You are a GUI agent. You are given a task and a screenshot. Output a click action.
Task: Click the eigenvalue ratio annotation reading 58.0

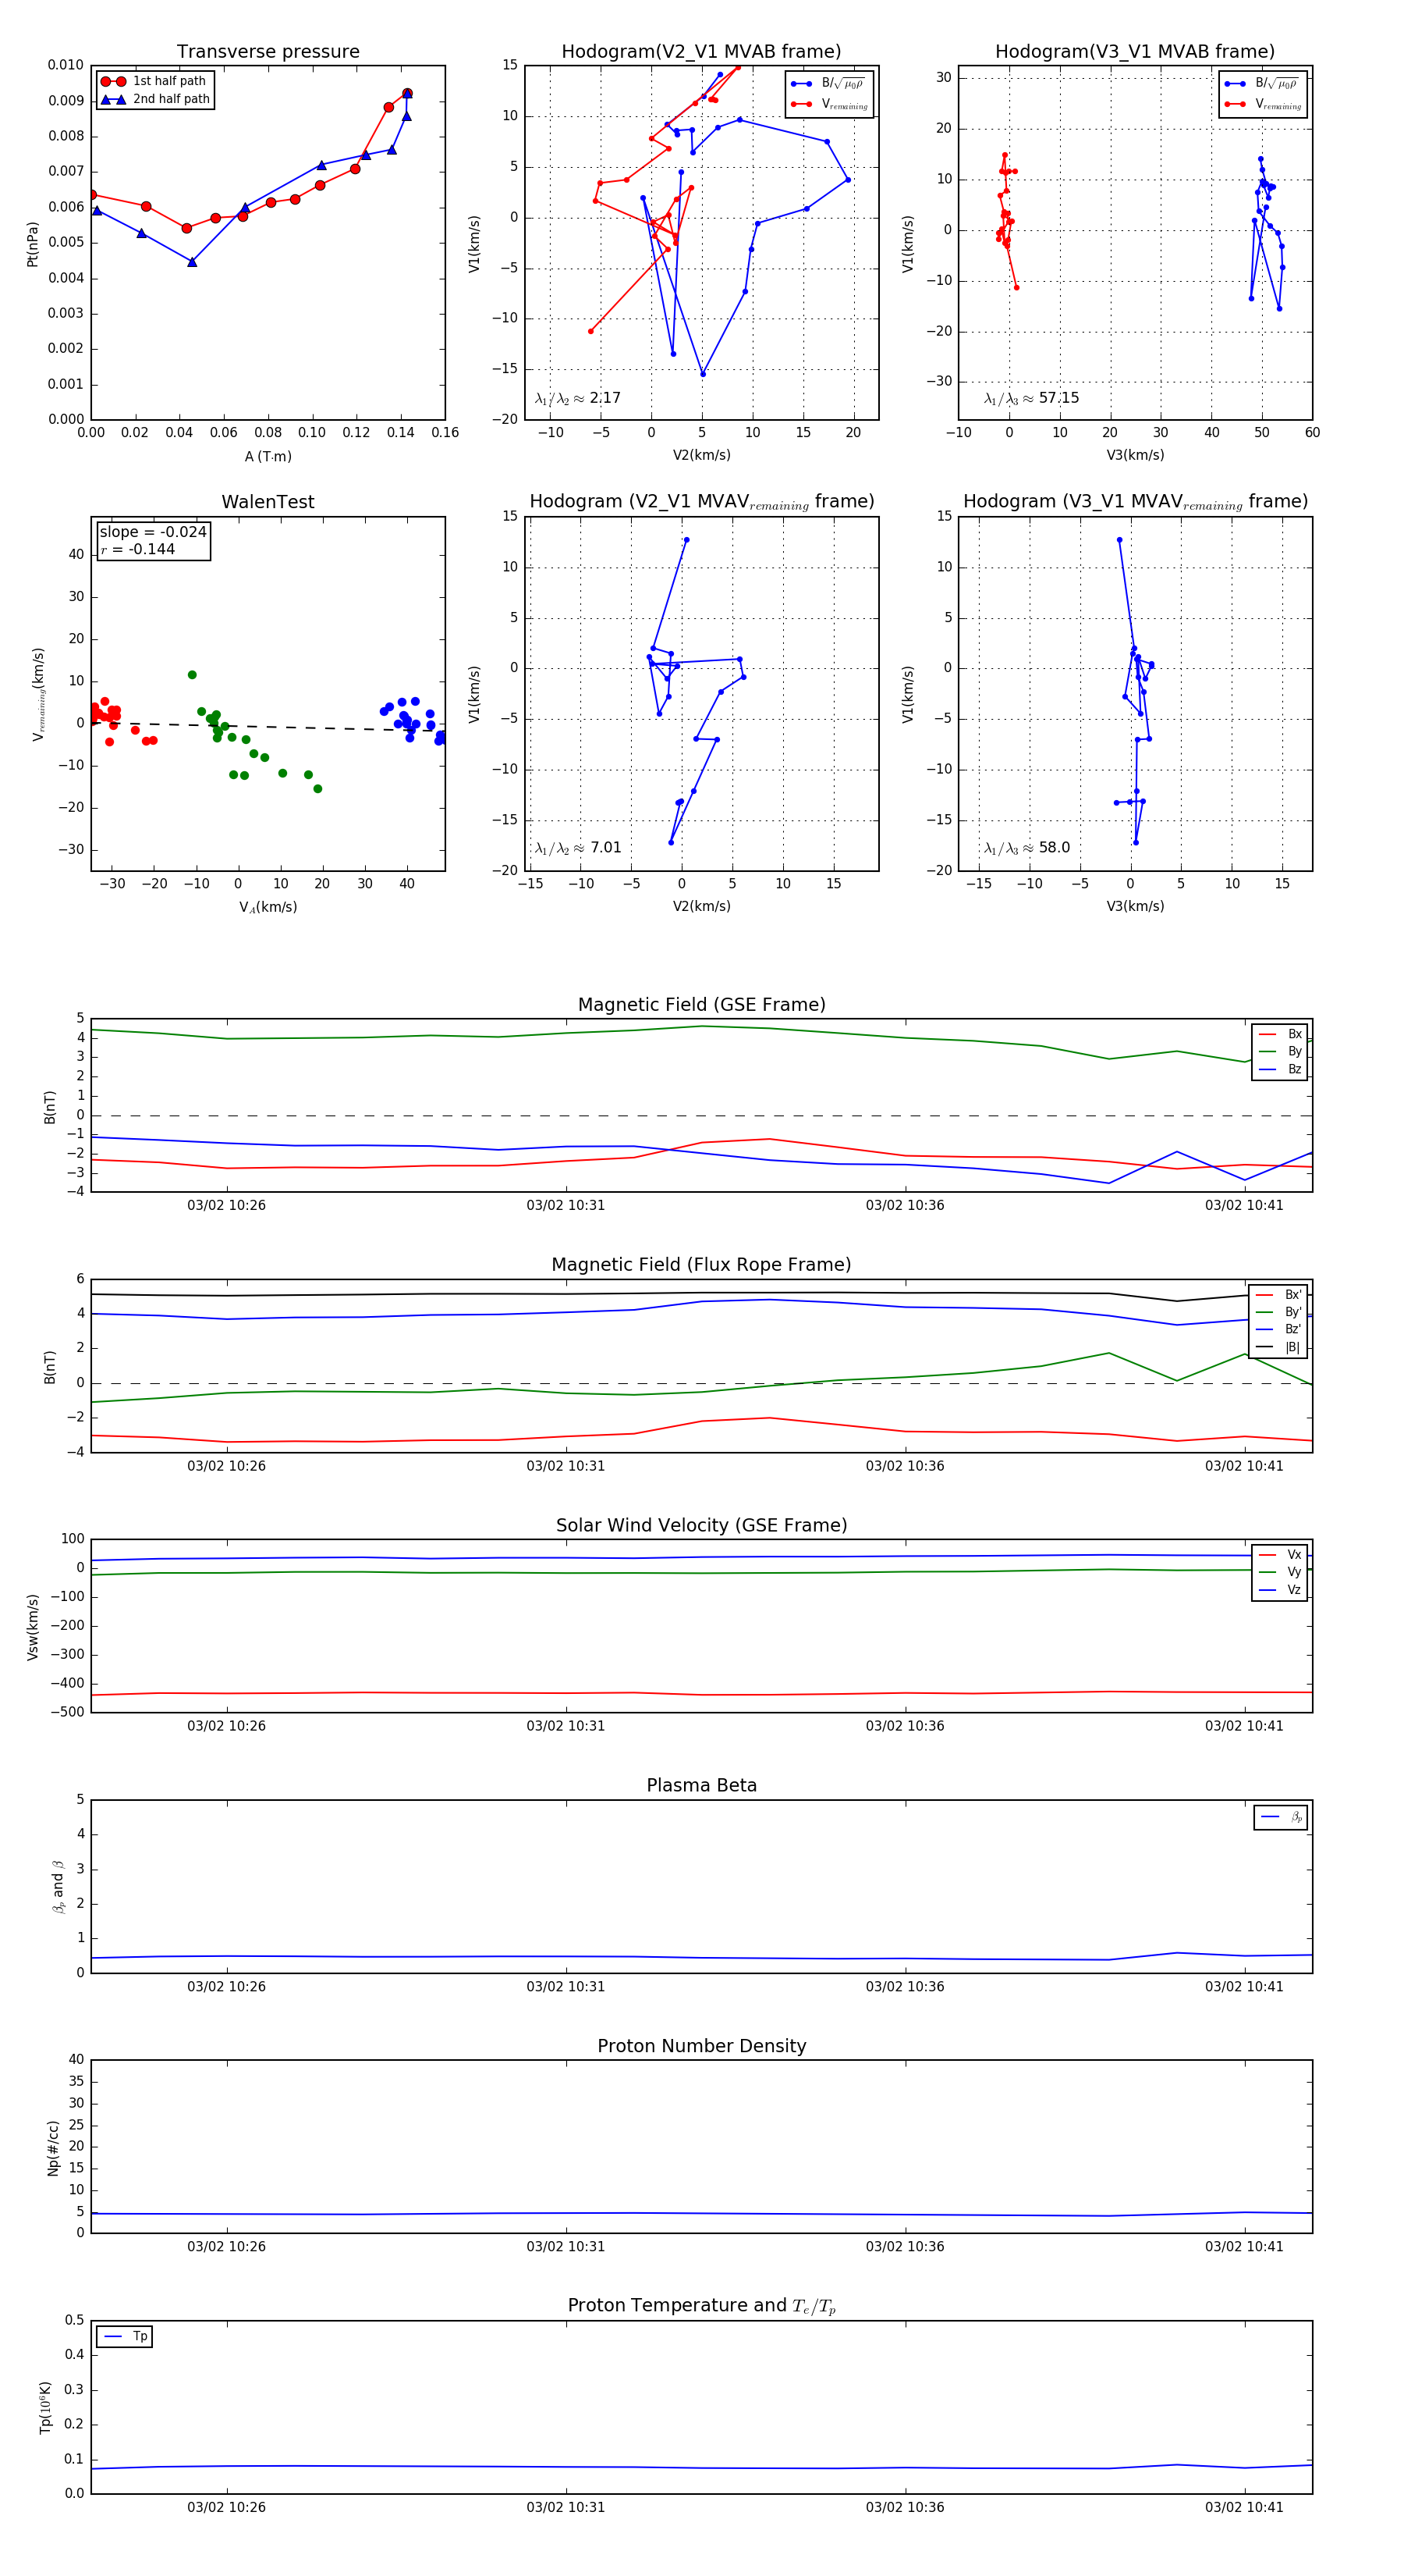click(1027, 848)
